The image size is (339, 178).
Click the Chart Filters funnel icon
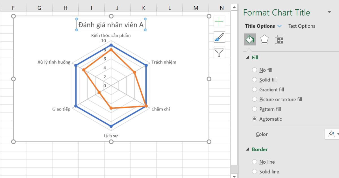point(219,52)
